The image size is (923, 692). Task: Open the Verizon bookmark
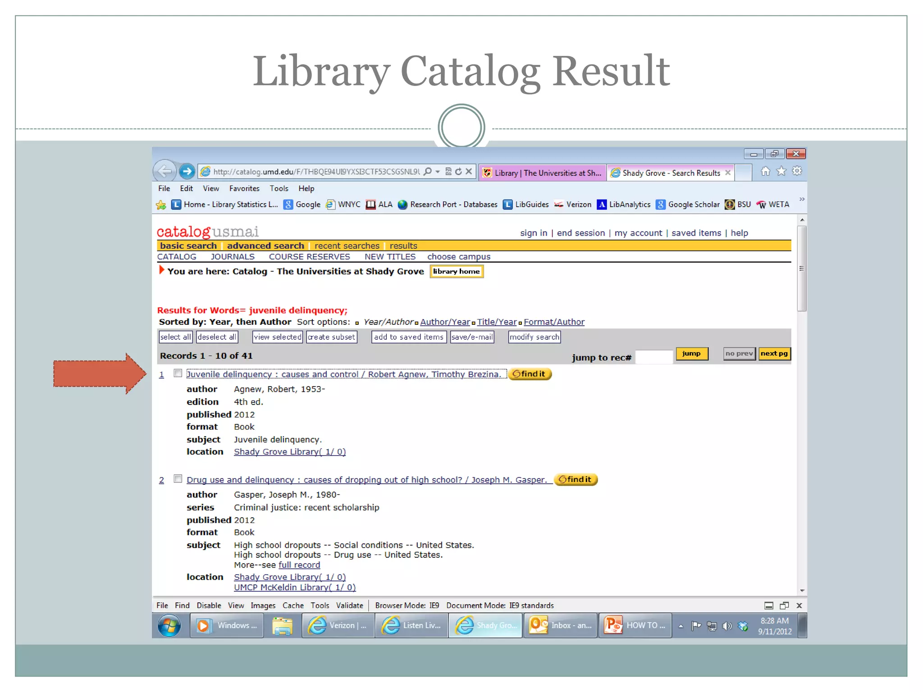click(x=573, y=205)
